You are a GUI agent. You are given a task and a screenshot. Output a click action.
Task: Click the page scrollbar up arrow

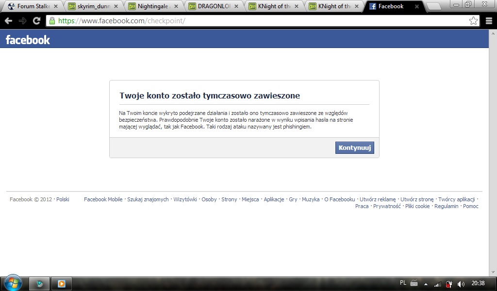click(493, 33)
